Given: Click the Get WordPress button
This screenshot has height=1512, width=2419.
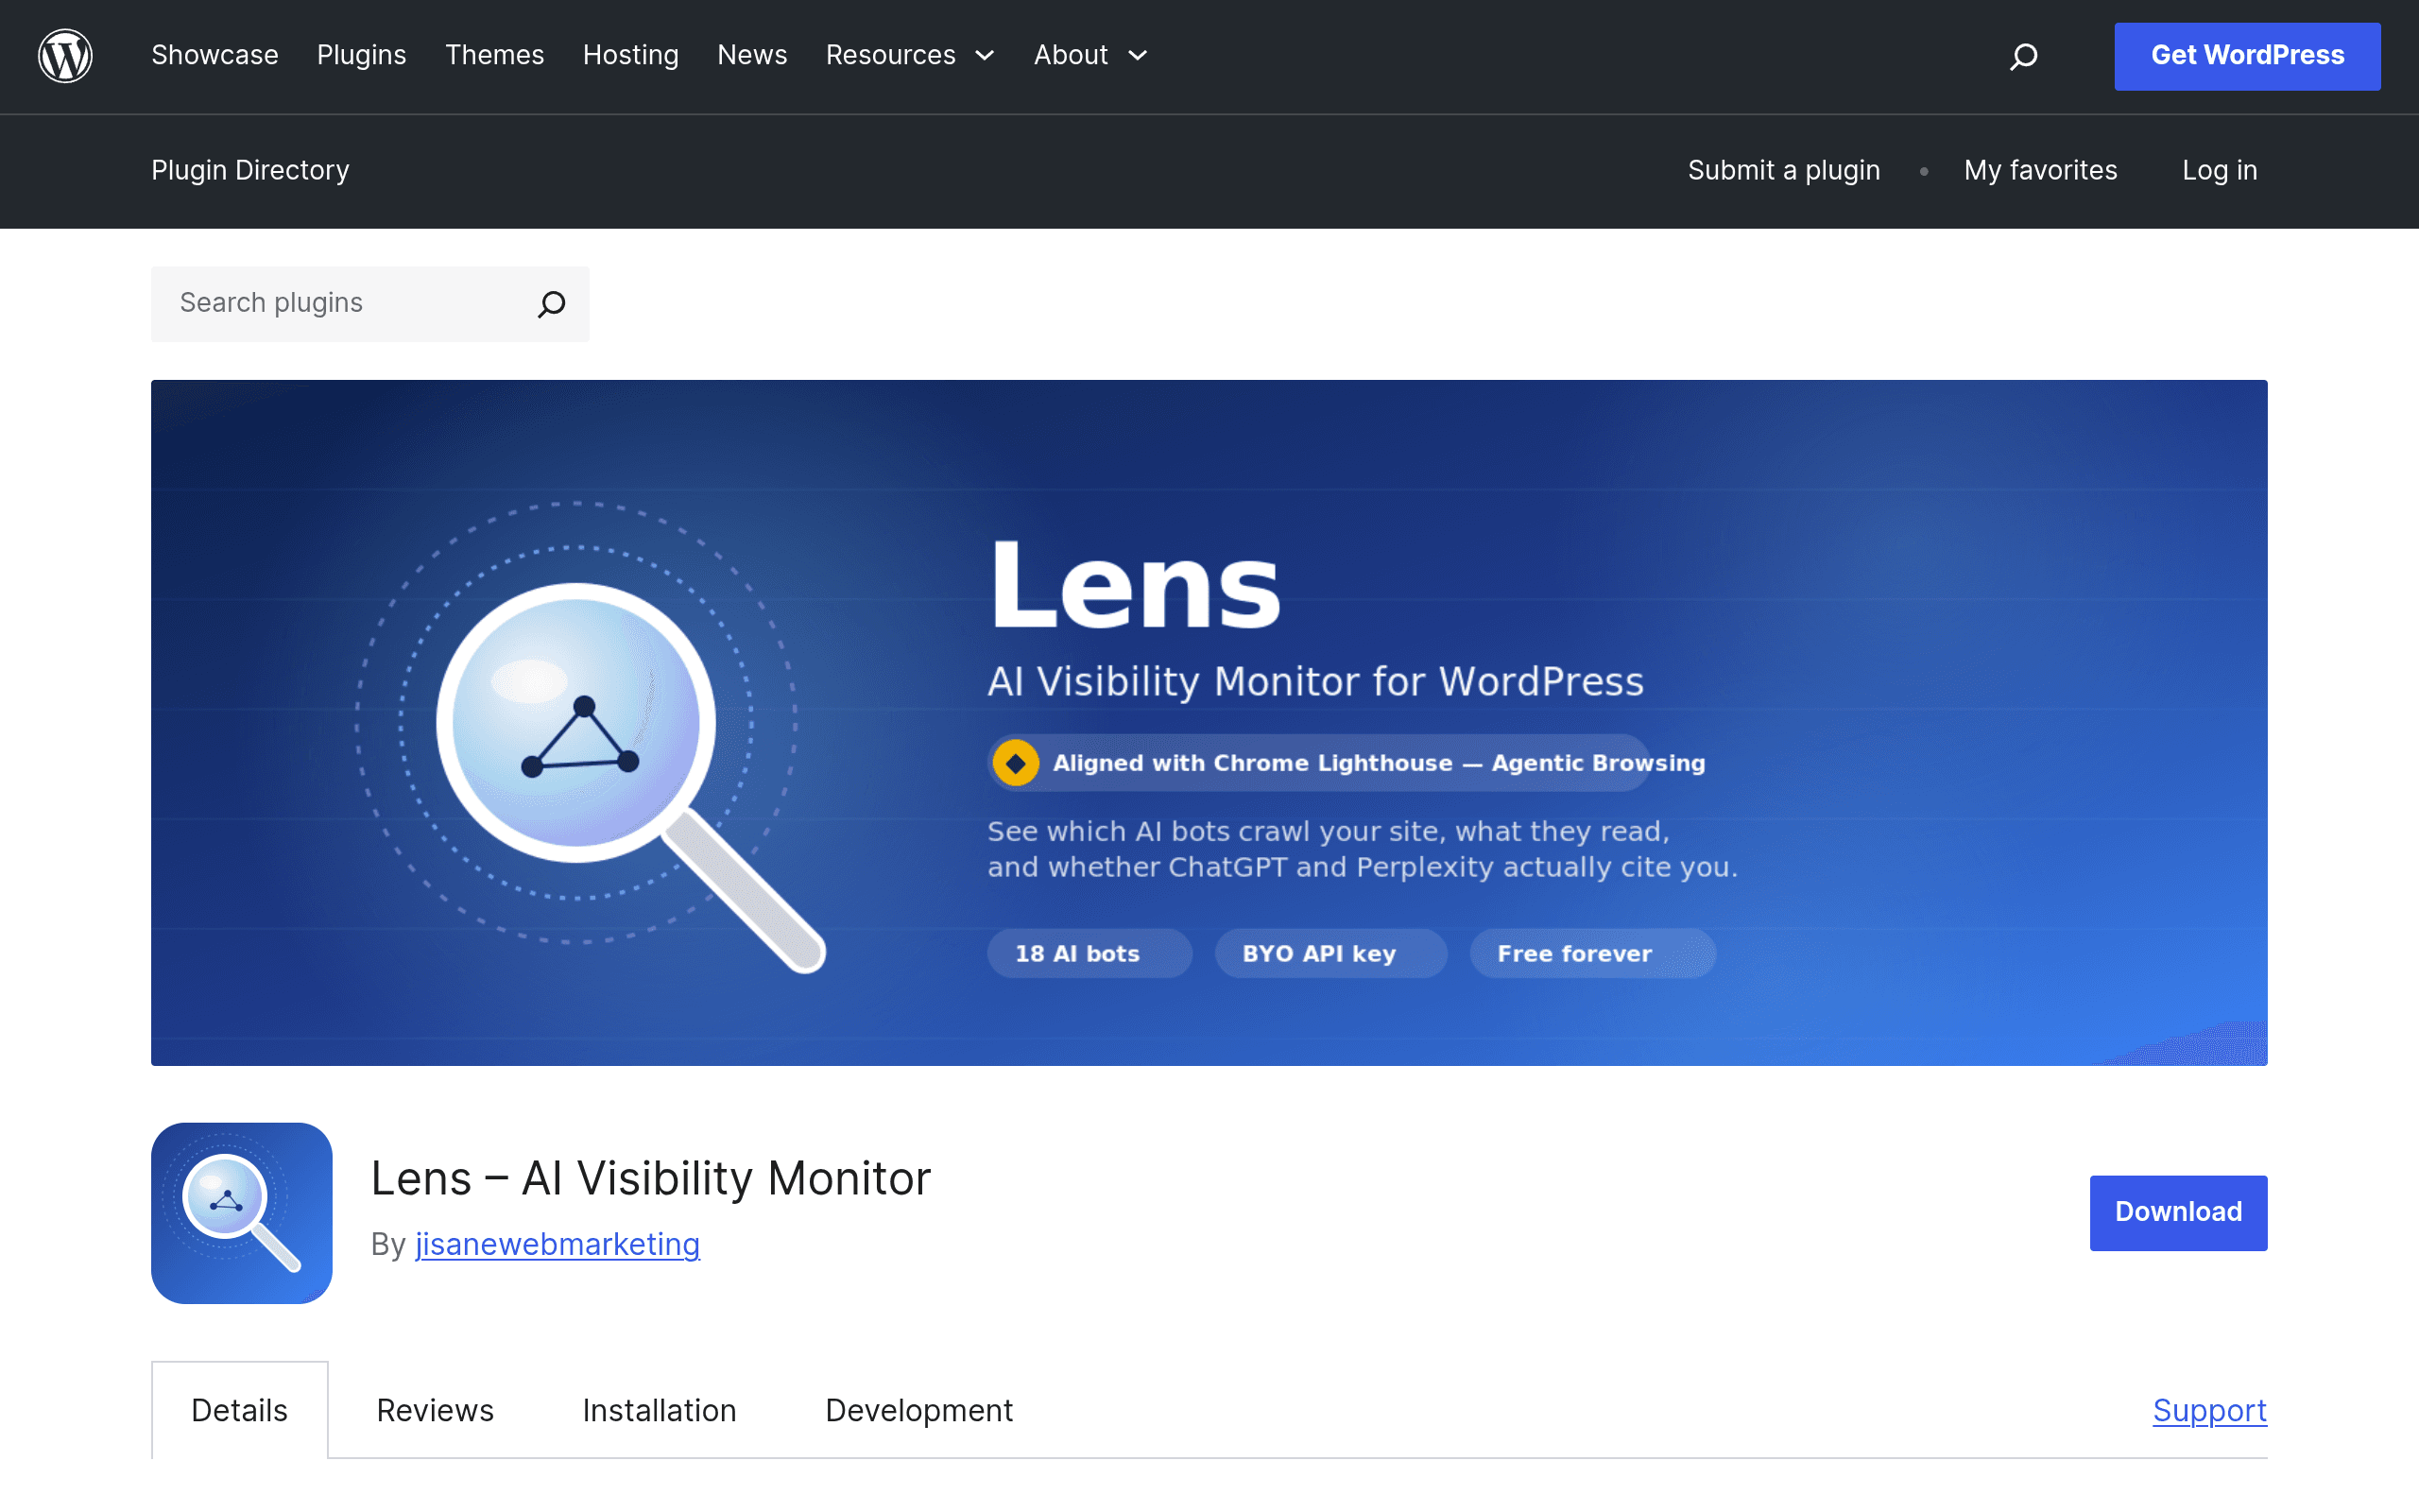Looking at the screenshot, I should click(x=2247, y=56).
